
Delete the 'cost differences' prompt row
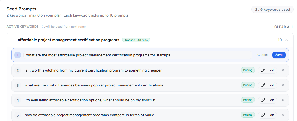pos(283,85)
